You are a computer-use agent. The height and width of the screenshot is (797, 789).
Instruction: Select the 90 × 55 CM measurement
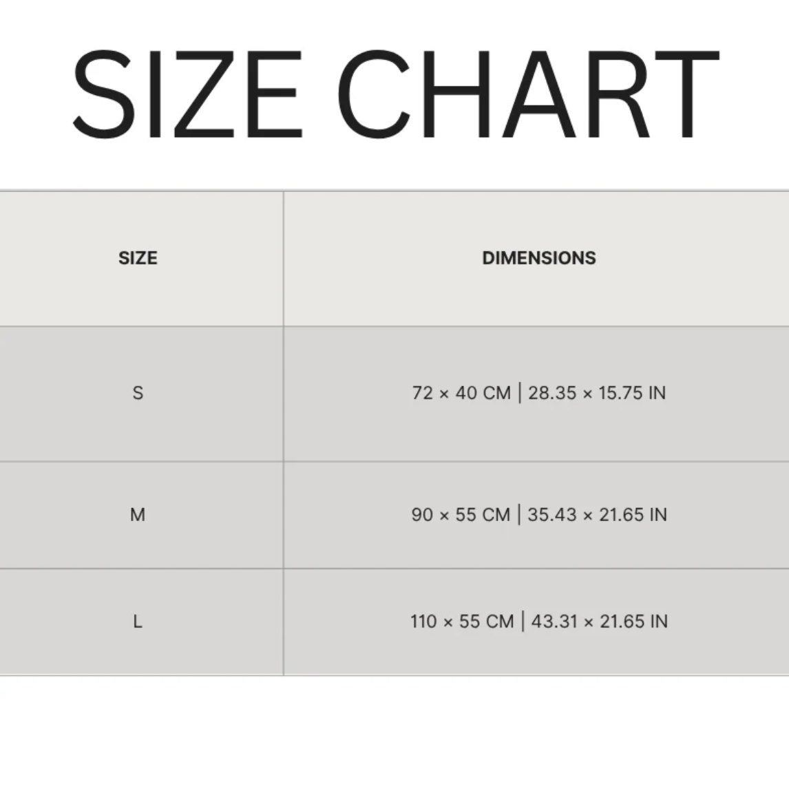(461, 515)
